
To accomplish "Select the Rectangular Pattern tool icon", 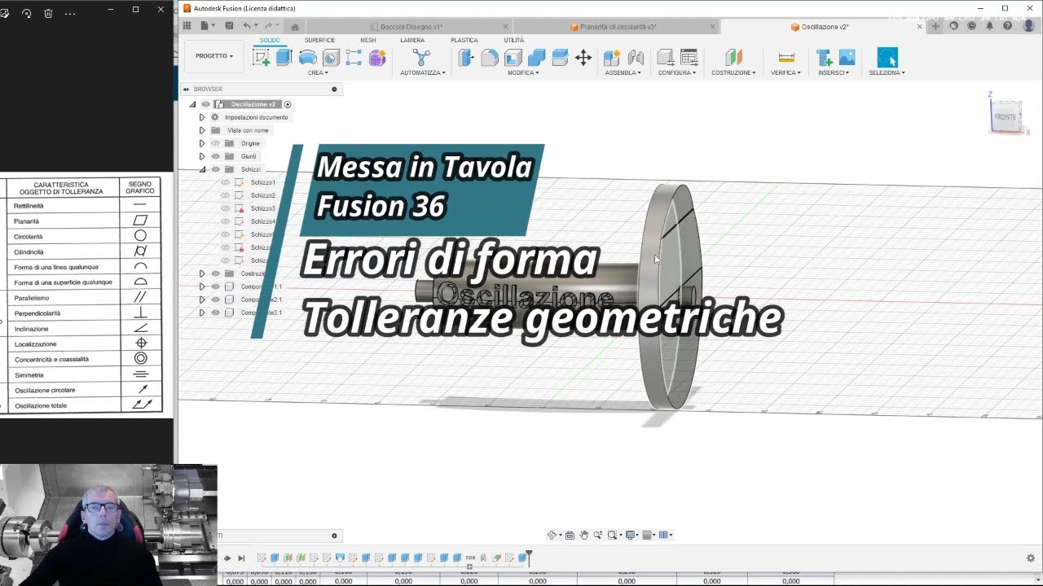I will pos(354,57).
